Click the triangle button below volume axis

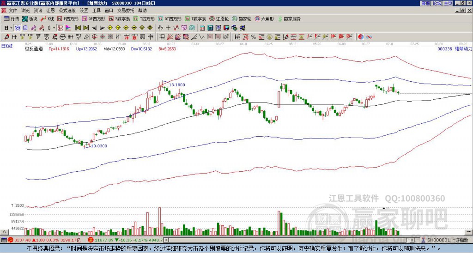(x=4, y=232)
